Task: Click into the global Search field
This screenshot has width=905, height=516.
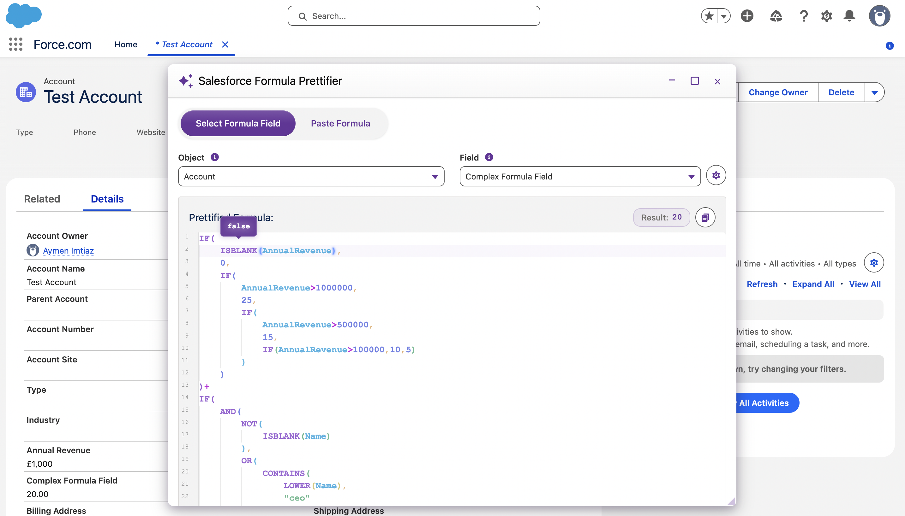Action: 414,16
